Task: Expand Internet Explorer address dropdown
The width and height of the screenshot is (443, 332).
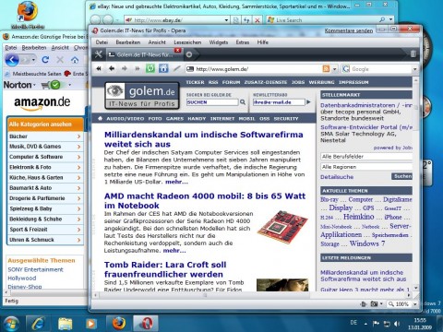Action: 227,20
